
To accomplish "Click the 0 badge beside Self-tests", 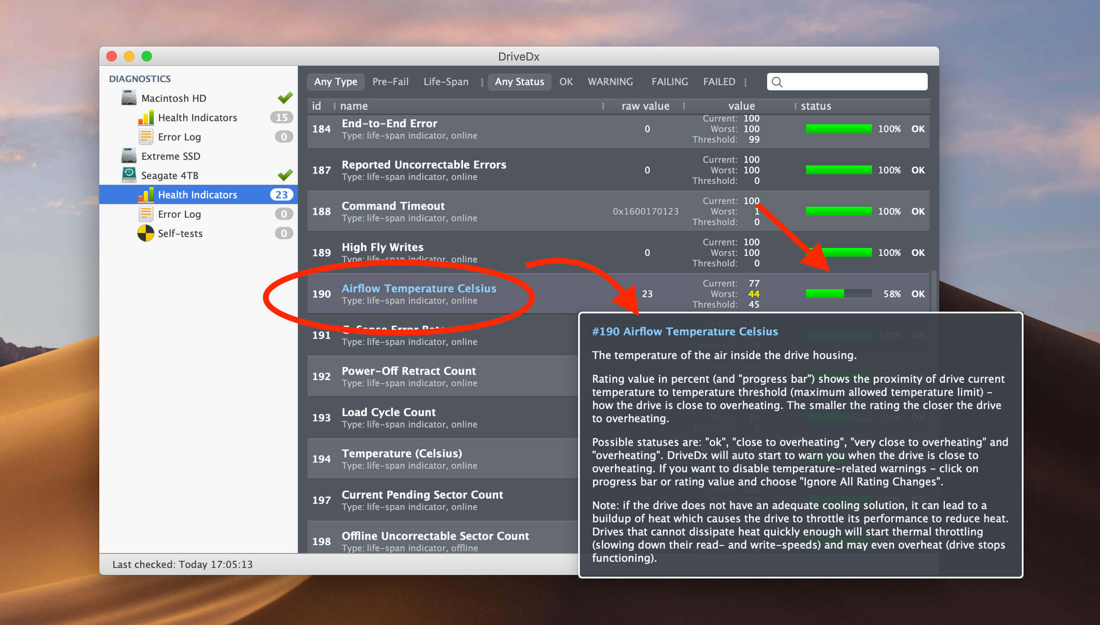I will coord(284,233).
